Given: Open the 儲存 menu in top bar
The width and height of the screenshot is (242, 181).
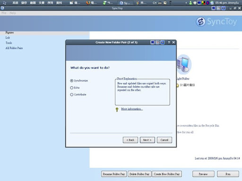Looking at the screenshot, I should (24, 3).
